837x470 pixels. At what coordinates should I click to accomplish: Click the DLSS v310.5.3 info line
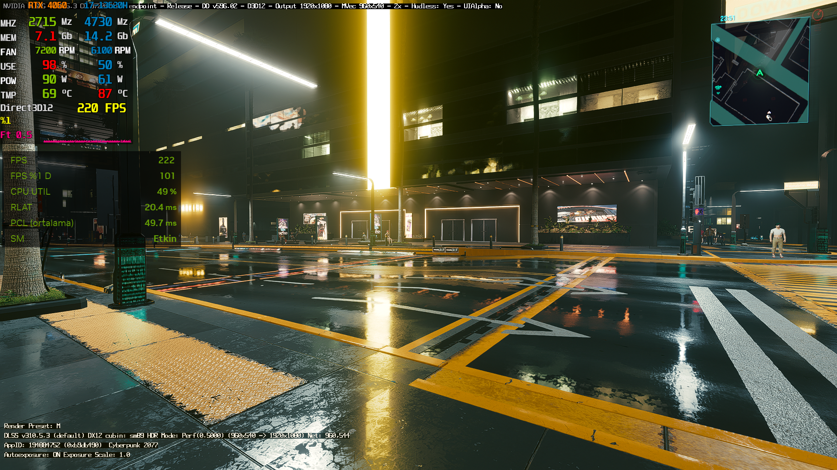[177, 436]
